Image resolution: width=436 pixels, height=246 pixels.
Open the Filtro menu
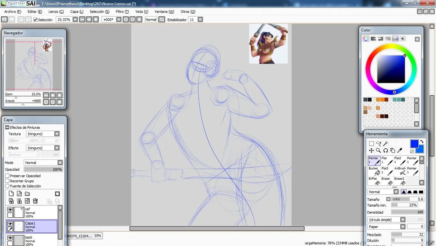pyautogui.click(x=122, y=12)
